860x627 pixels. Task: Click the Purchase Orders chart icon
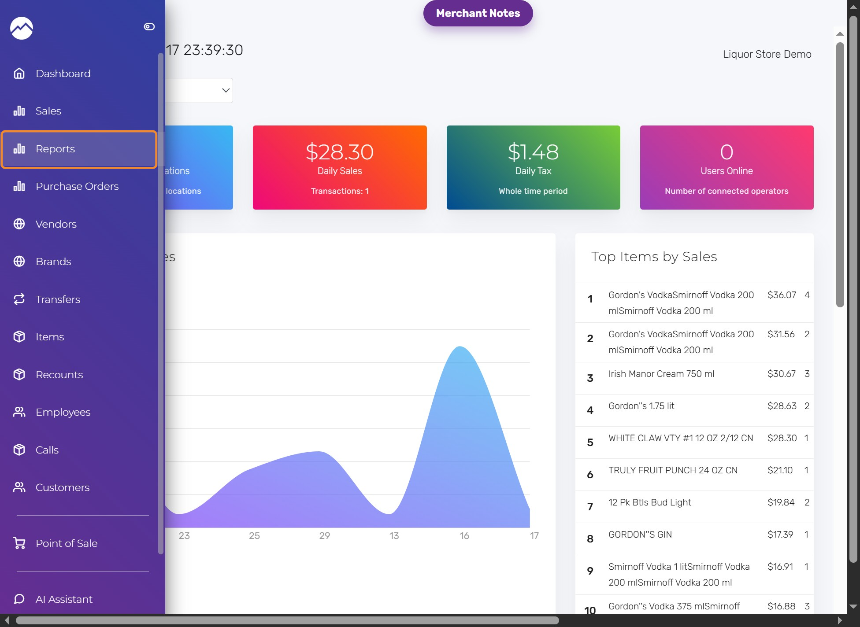click(x=19, y=186)
